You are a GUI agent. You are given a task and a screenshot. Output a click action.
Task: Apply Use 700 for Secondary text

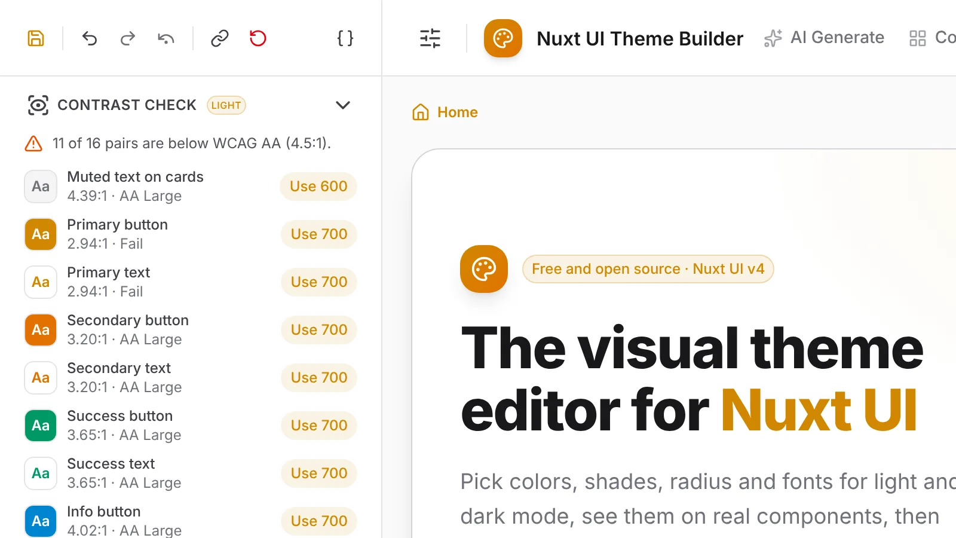(319, 378)
